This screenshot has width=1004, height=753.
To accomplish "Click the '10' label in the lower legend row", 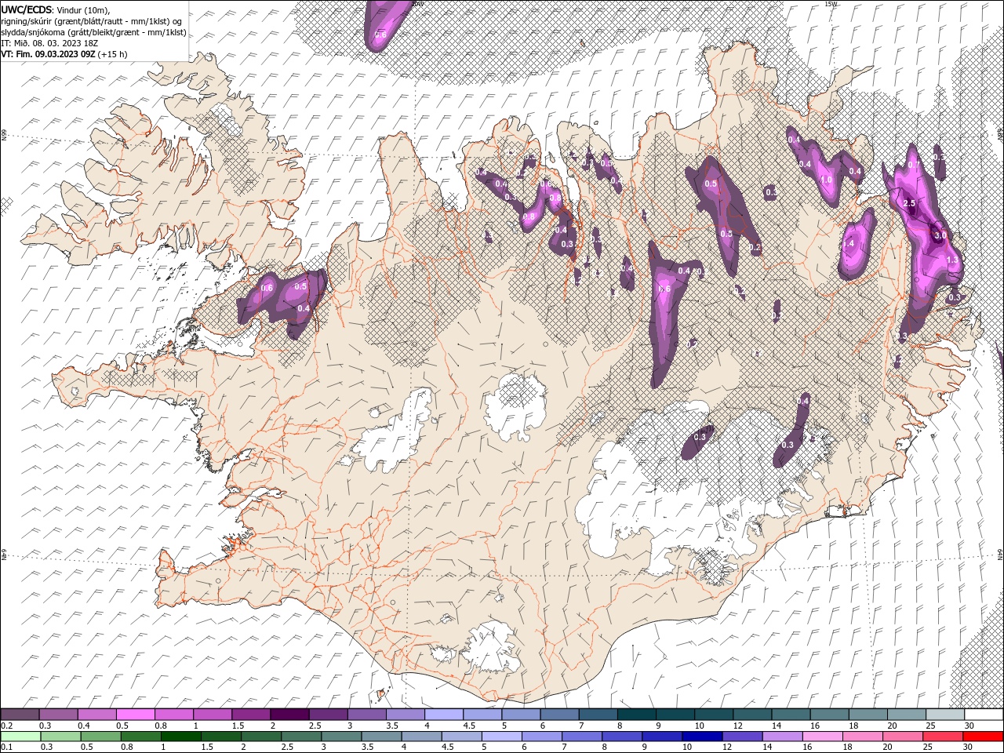I will 687,747.
